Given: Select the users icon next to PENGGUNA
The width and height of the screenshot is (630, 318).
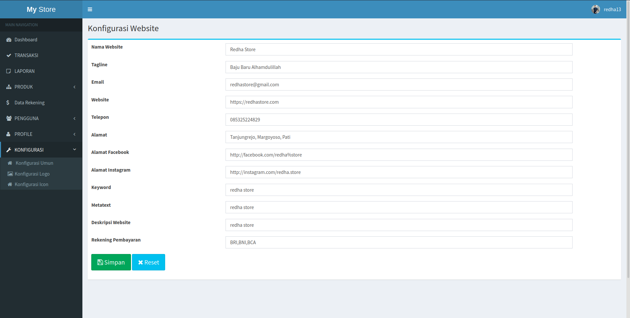Looking at the screenshot, I should 9,118.
